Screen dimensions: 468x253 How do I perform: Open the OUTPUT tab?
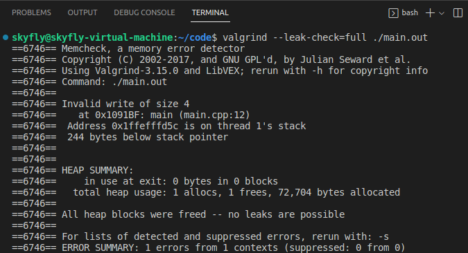tap(83, 12)
